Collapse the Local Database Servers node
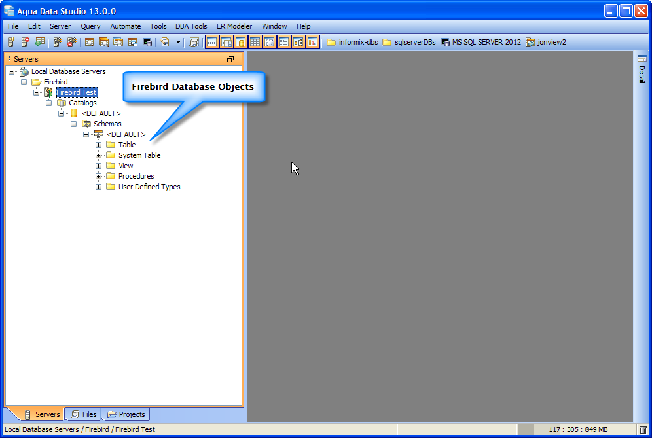652x438 pixels. tap(11, 71)
